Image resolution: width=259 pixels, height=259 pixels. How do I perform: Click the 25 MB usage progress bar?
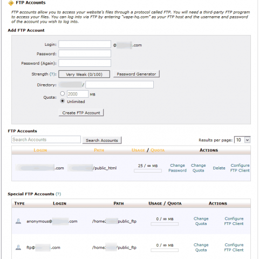(148, 171)
